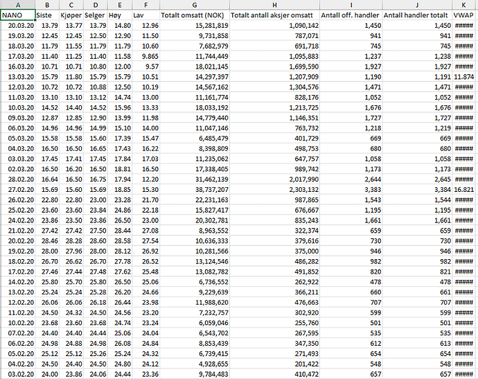Screen dimensions: 478x379
Task: Click shares cell 1,213,725
Action: pyautogui.click(x=274, y=107)
